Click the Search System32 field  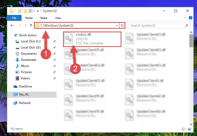click(159, 26)
